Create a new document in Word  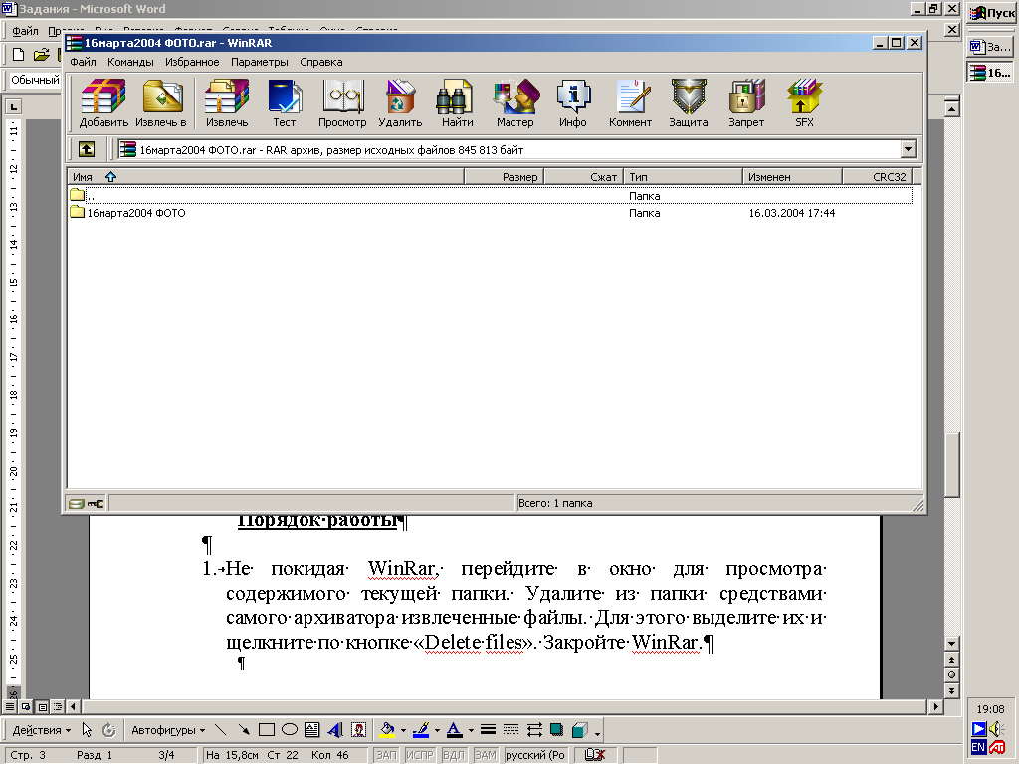(19, 55)
